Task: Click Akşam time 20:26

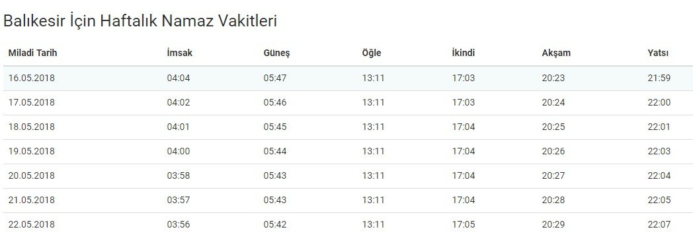Action: [553, 152]
